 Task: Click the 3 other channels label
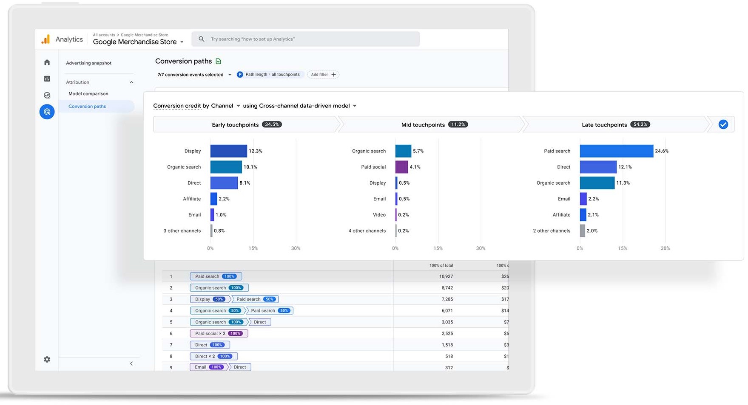click(x=182, y=231)
